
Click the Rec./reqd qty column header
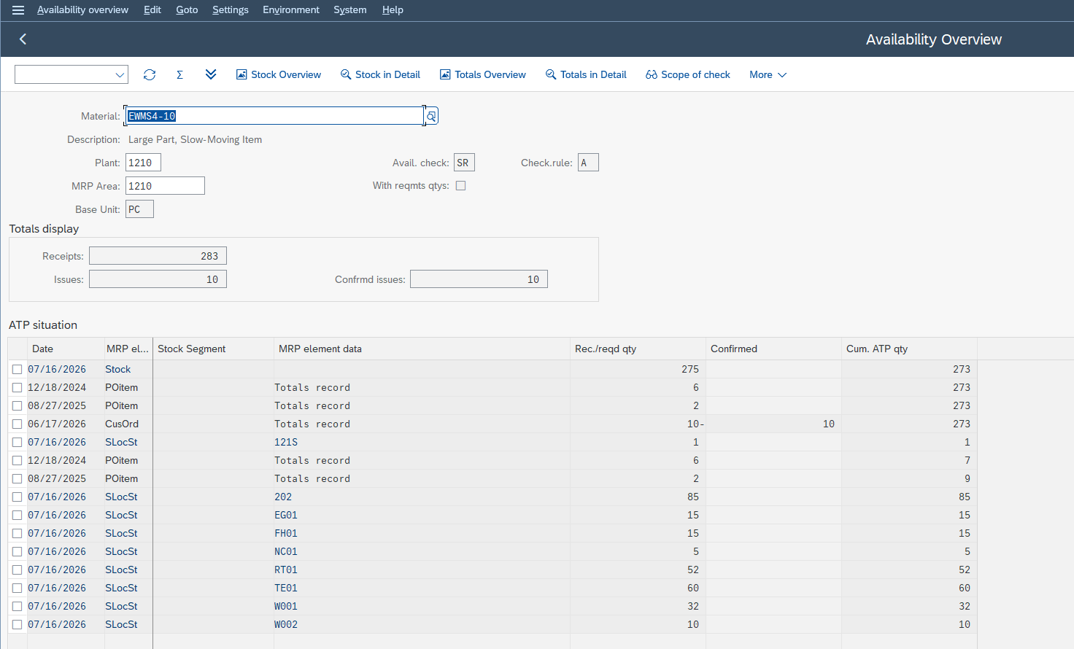click(x=638, y=349)
